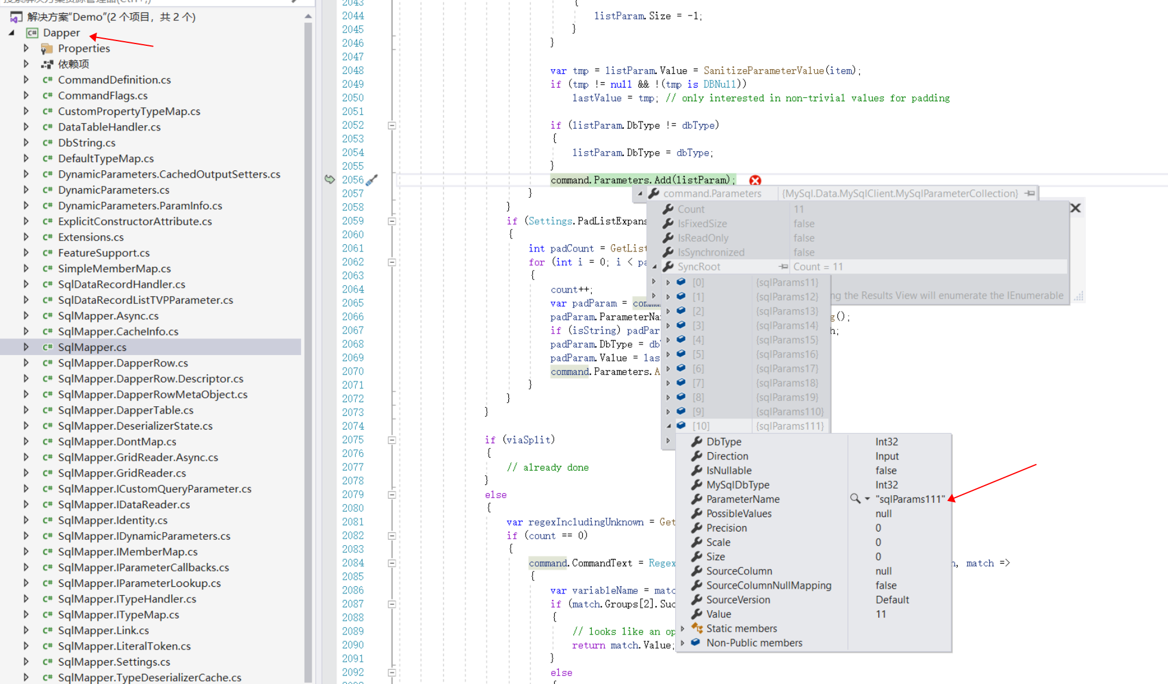Image resolution: width=1168 pixels, height=684 pixels.
Task: Collapse the viaSplit if block outline
Action: click(392, 440)
